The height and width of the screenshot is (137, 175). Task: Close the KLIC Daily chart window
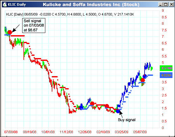171,4
